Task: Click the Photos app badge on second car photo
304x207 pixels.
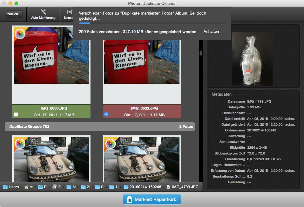Action: coord(111,144)
